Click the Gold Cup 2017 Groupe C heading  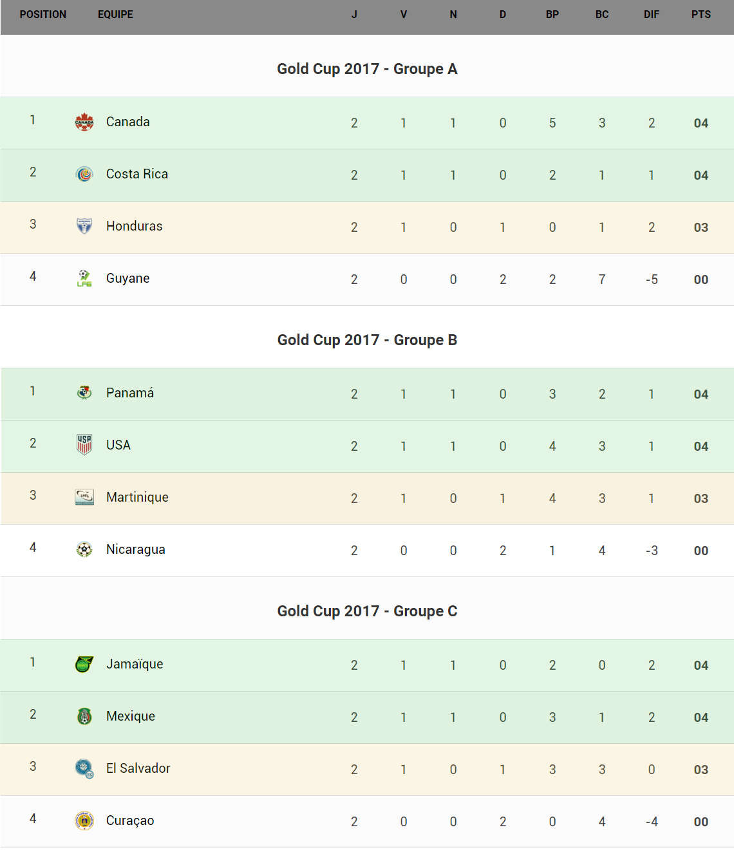pyautogui.click(x=367, y=611)
